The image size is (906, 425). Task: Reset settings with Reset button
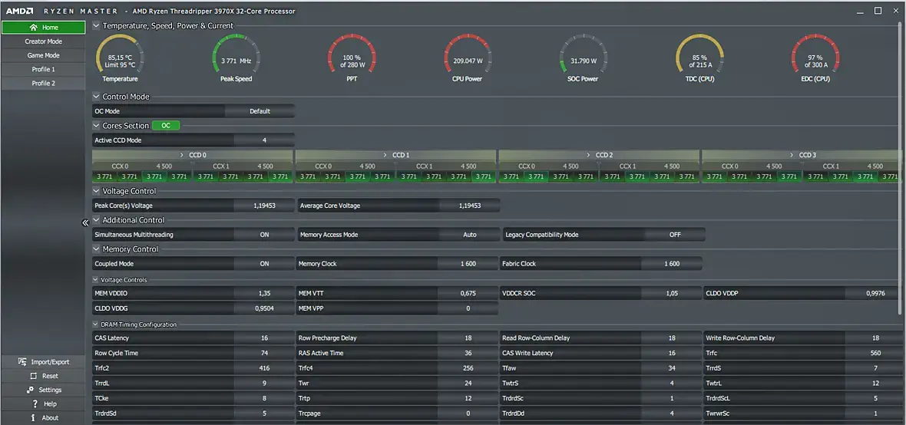[43, 376]
